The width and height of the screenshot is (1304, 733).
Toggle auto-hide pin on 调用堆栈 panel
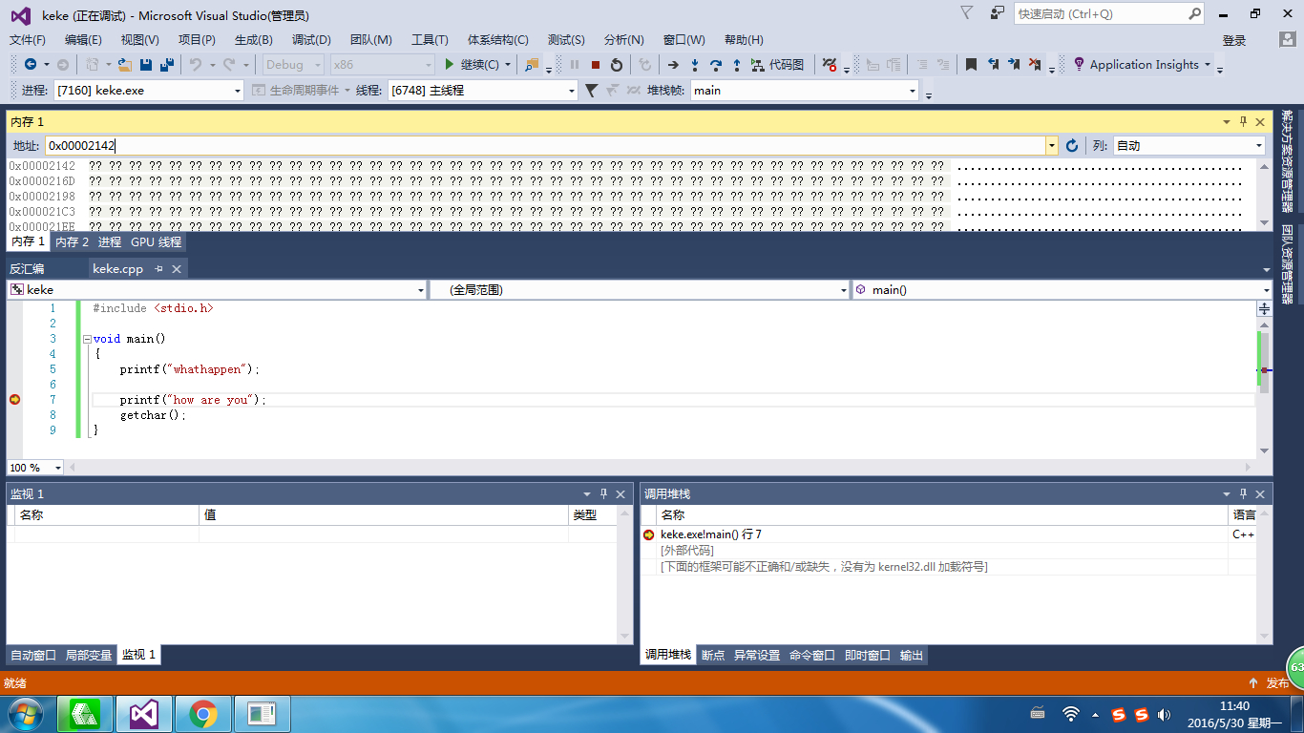click(x=1243, y=494)
